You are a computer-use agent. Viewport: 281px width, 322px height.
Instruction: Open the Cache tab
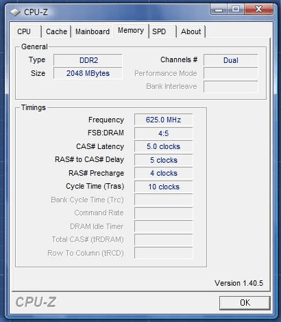click(x=56, y=31)
